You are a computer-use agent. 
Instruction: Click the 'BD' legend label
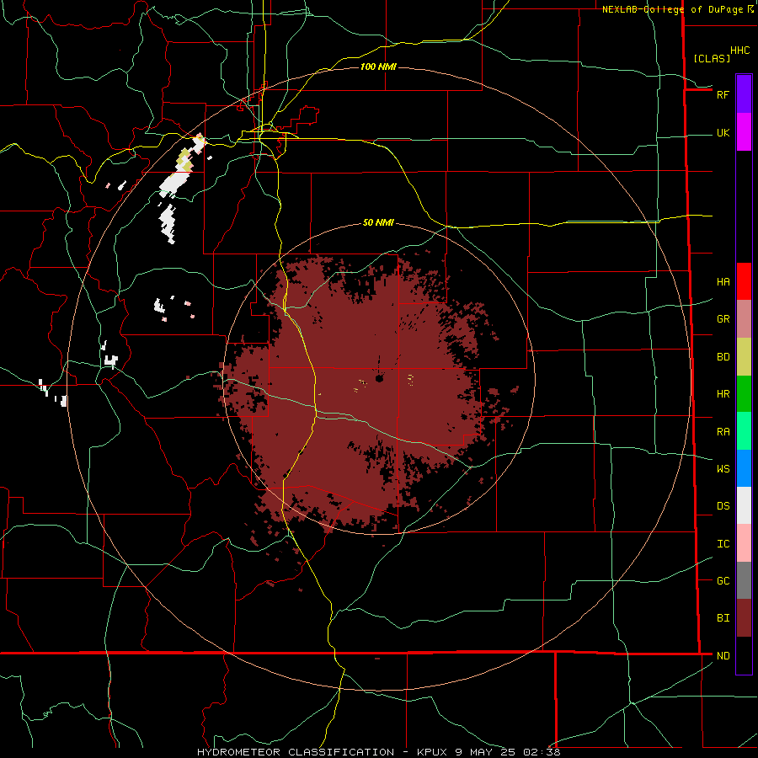723,357
